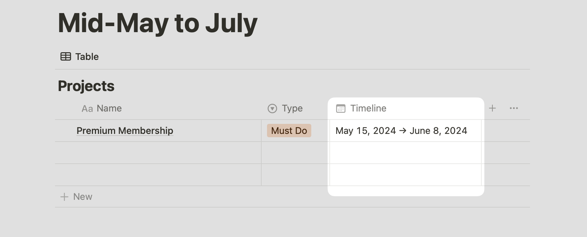
Task: Edit the May 15 to June 8 date range
Action: pyautogui.click(x=401, y=131)
